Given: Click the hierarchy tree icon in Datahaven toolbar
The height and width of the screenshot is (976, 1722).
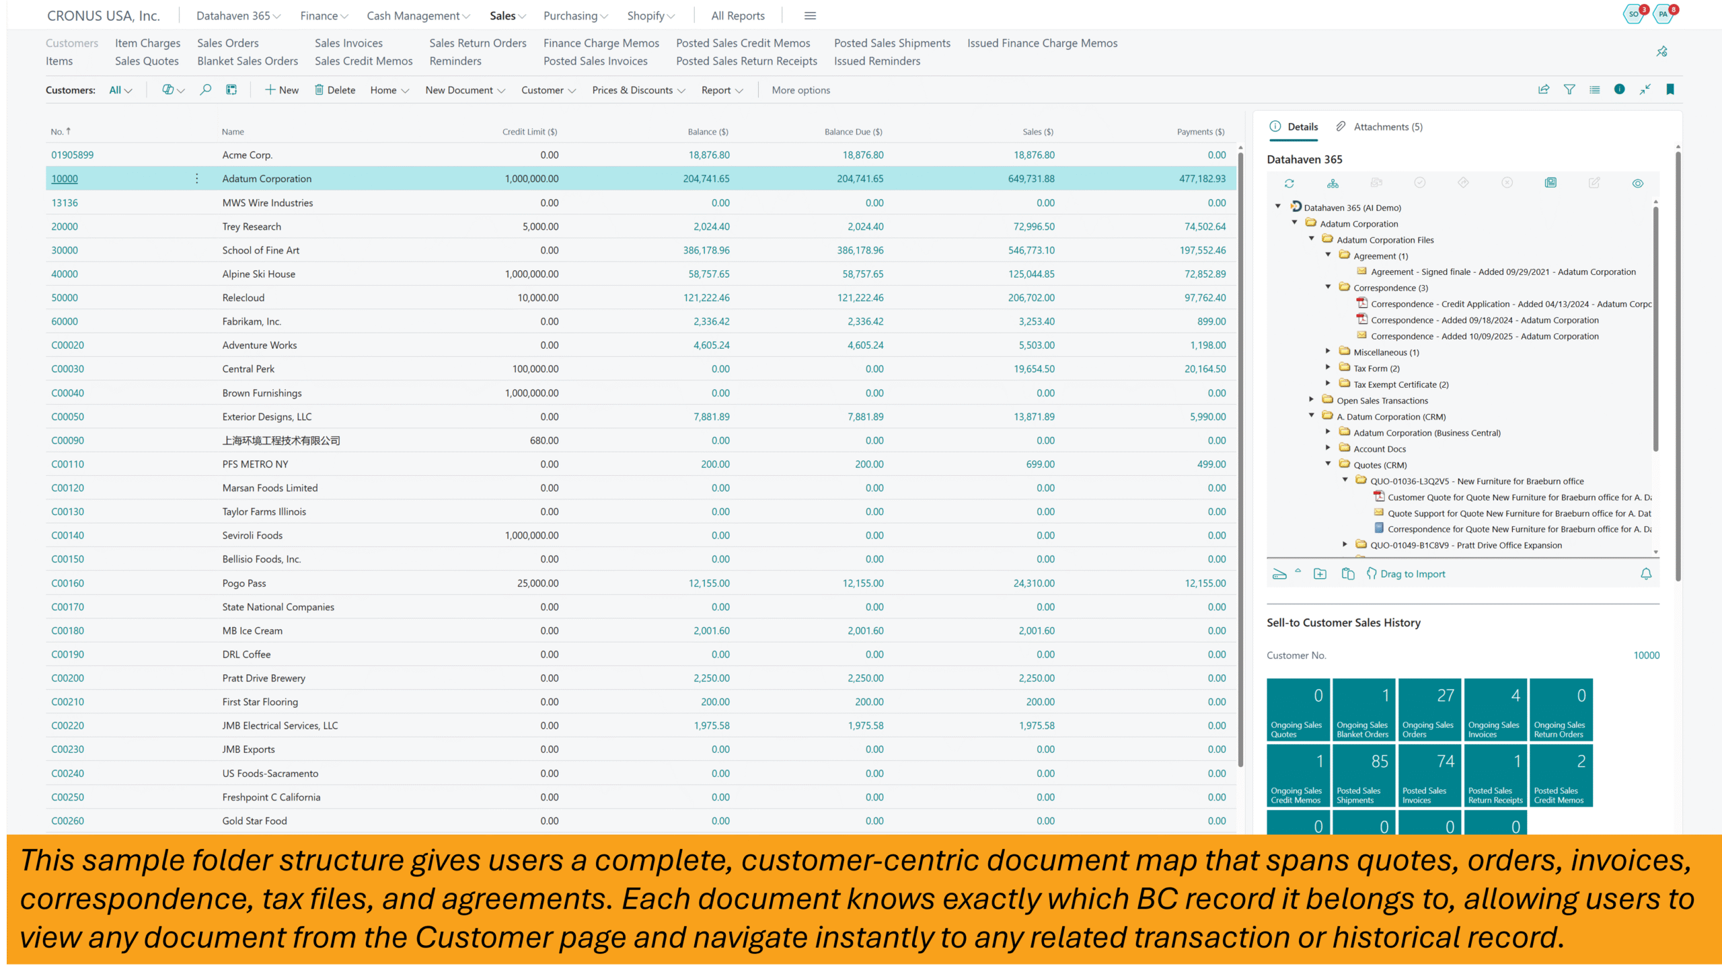Looking at the screenshot, I should point(1333,183).
